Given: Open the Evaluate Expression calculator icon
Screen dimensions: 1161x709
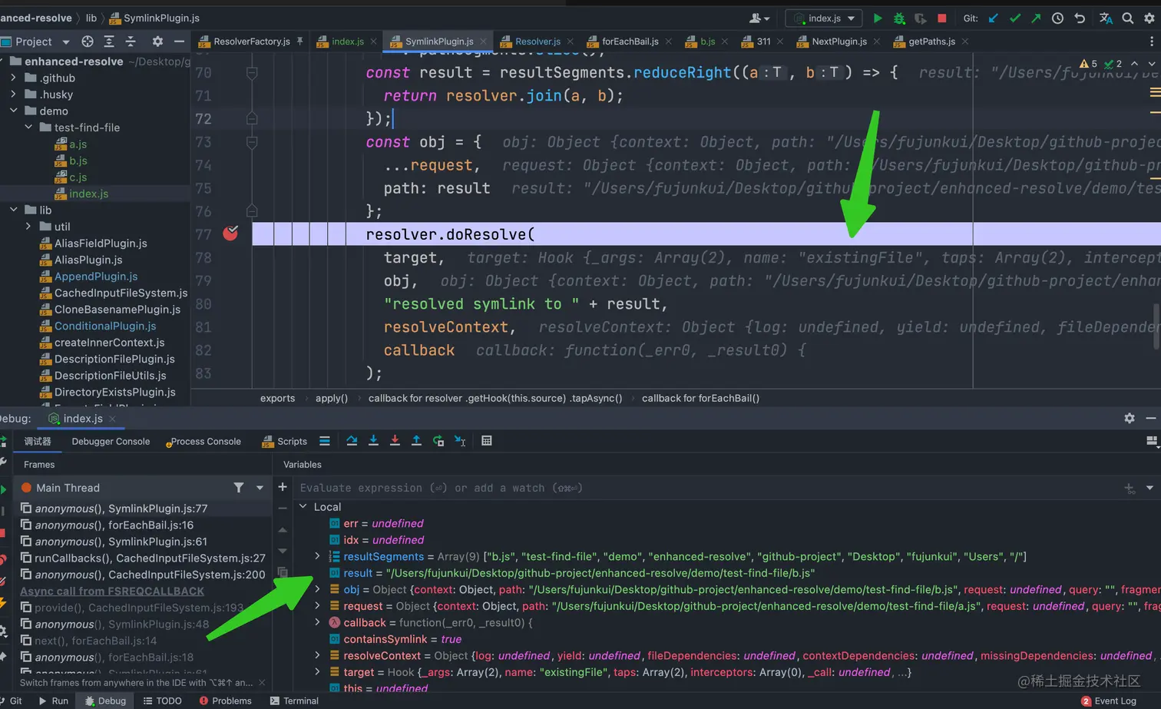Looking at the screenshot, I should (486, 441).
